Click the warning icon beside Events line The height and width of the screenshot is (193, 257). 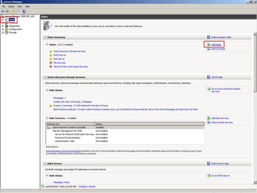pos(51,106)
